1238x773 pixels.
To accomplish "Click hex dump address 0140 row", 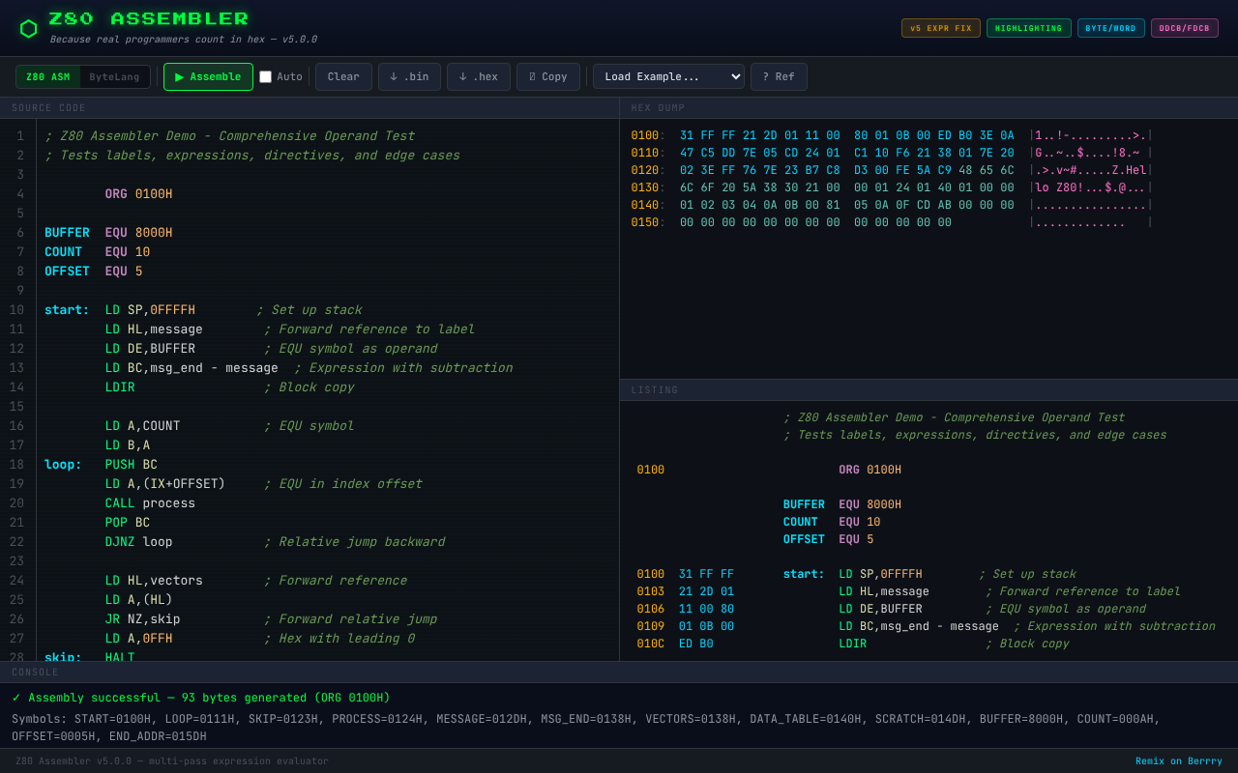I will point(892,206).
